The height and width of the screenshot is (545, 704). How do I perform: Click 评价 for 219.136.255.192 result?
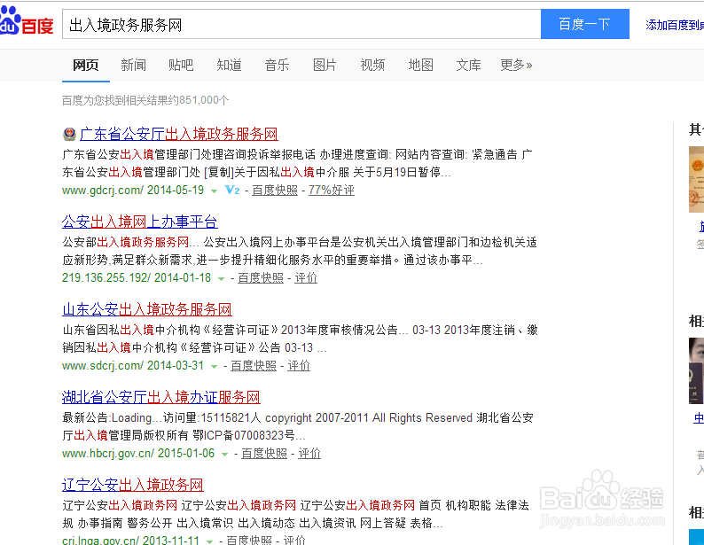click(306, 278)
